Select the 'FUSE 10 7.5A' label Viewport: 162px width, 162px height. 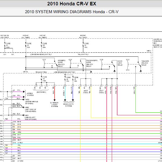(8, 45)
